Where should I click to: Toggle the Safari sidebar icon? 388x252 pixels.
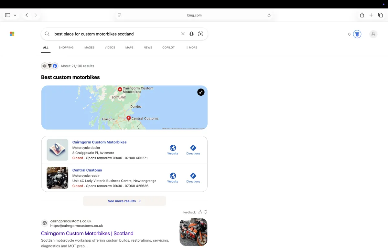pyautogui.click(x=8, y=15)
